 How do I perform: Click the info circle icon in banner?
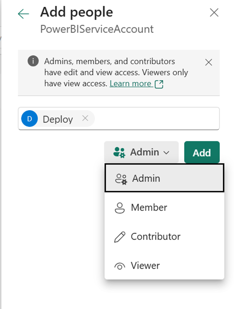(33, 61)
